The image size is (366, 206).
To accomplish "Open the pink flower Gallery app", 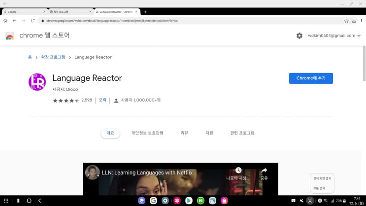I will coord(177,201).
